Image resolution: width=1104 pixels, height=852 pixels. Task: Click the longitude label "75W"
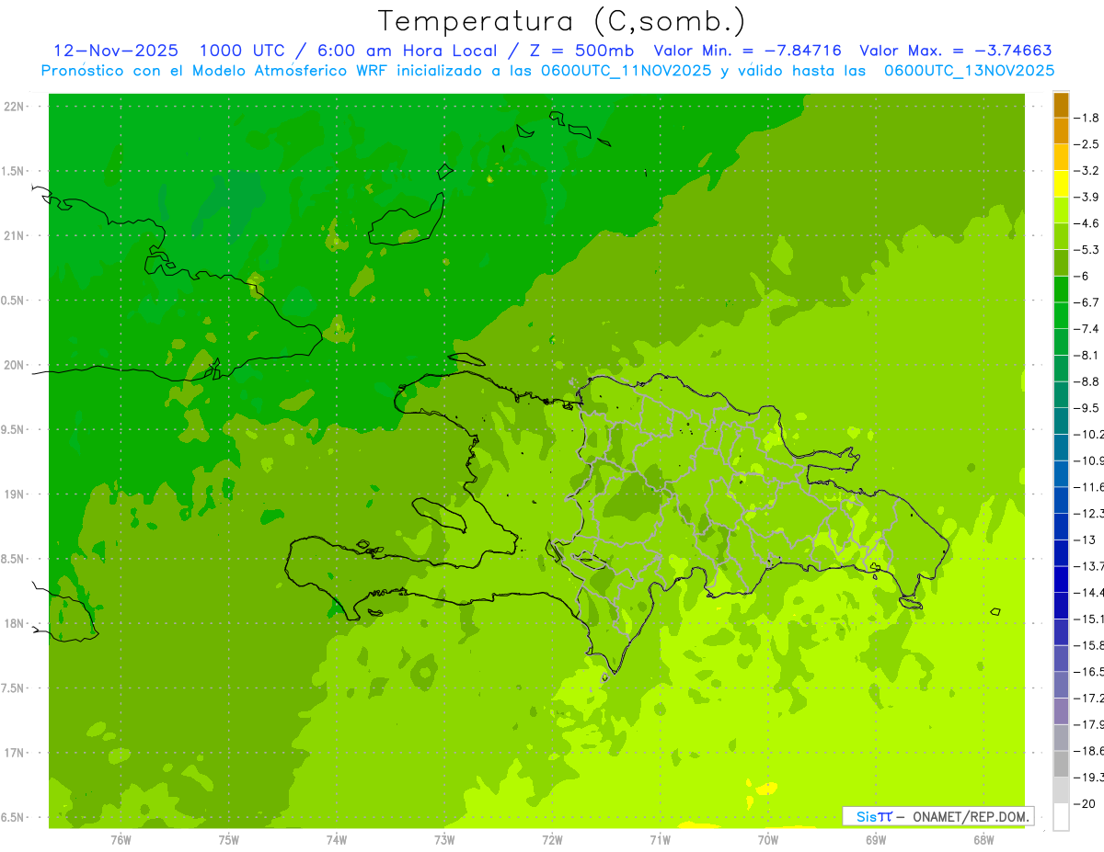point(228,840)
